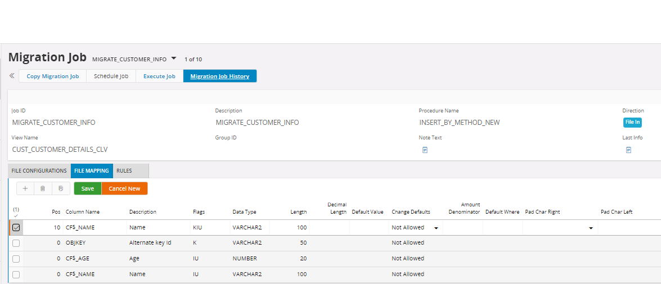Click the Cancel New button
The image size is (661, 284).
(x=124, y=188)
